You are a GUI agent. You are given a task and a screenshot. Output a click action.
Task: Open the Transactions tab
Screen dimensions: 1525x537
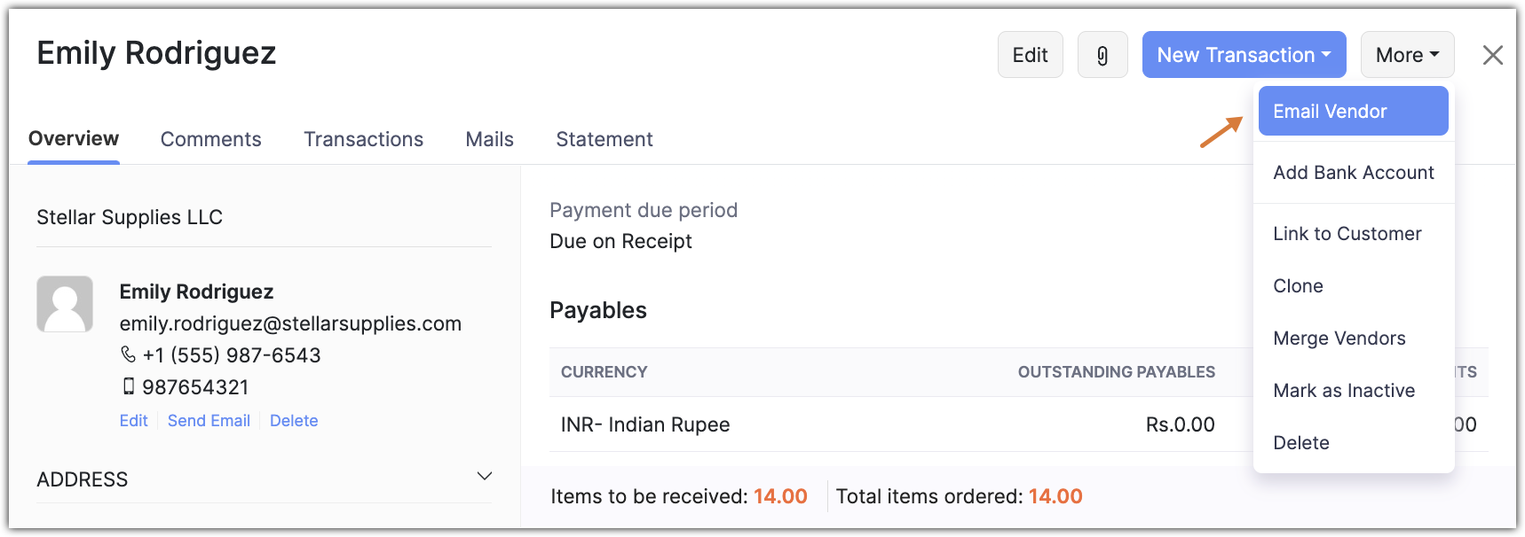(363, 139)
